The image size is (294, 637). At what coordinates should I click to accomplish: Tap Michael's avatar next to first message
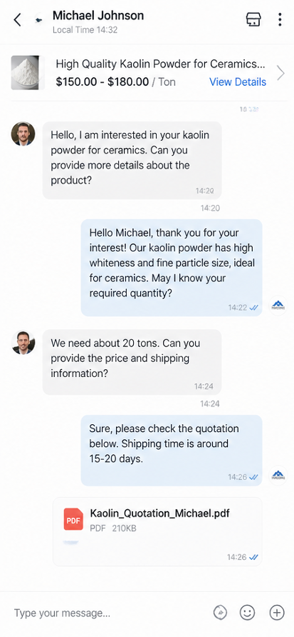click(x=23, y=134)
